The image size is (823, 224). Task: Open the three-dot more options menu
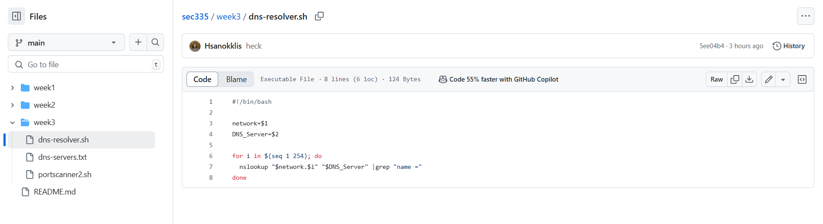806,16
